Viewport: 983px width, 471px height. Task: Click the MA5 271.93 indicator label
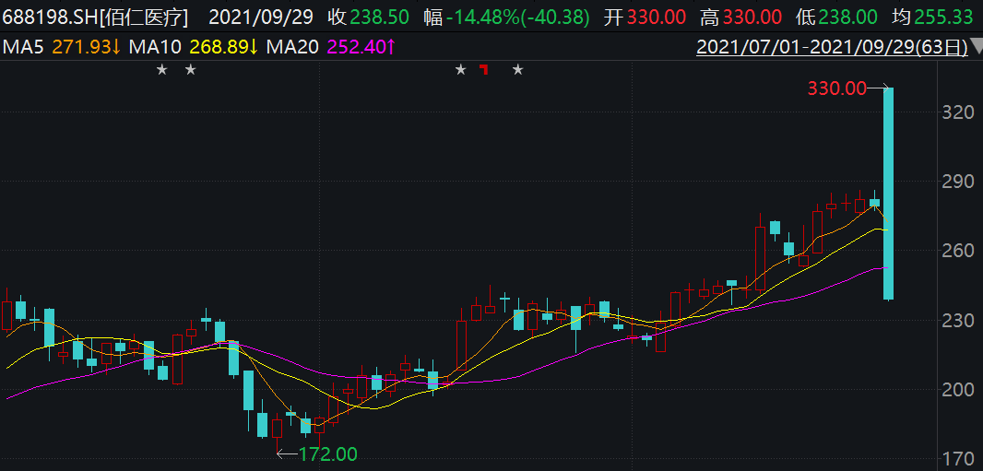coord(62,47)
